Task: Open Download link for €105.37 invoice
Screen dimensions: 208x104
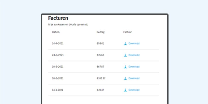Action: tap(134, 78)
